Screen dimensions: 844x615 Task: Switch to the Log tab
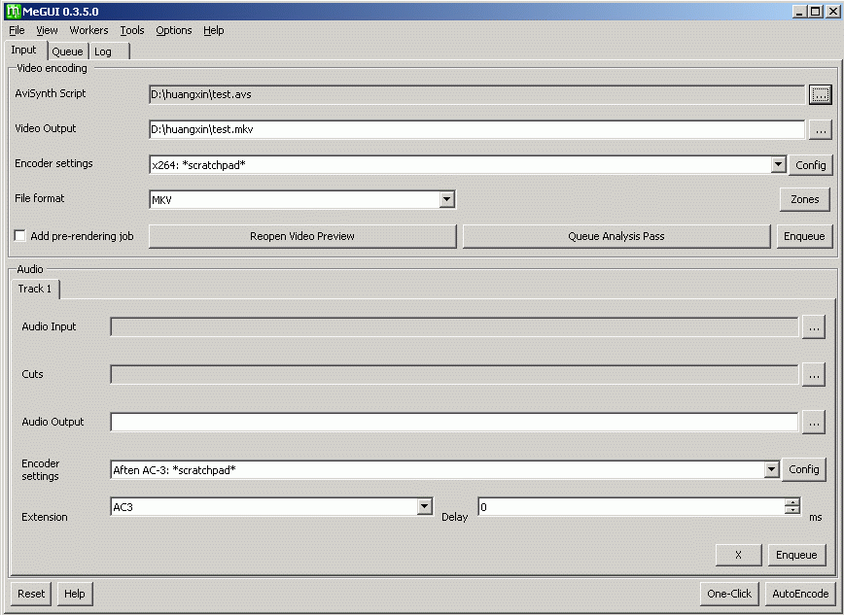point(103,51)
